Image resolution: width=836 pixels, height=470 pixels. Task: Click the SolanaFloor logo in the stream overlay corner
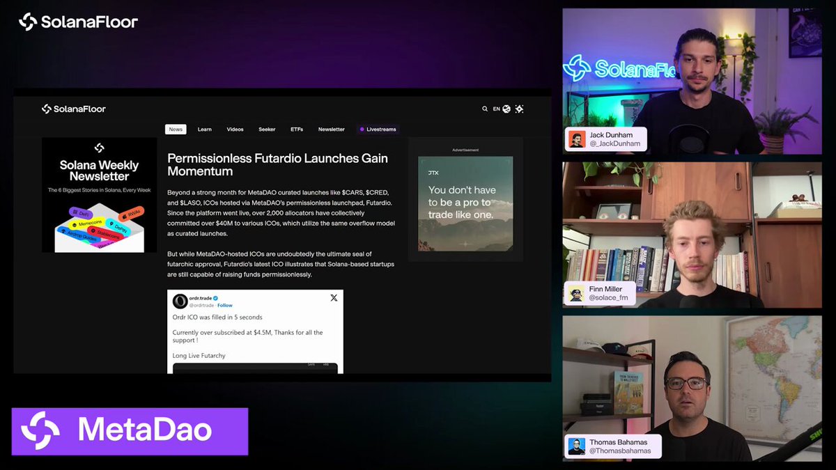(78, 22)
